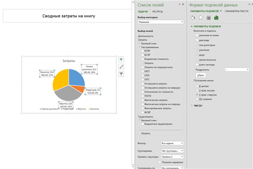Open the Chart Elements plus button
The height and width of the screenshot is (169, 253).
[x=121, y=59]
